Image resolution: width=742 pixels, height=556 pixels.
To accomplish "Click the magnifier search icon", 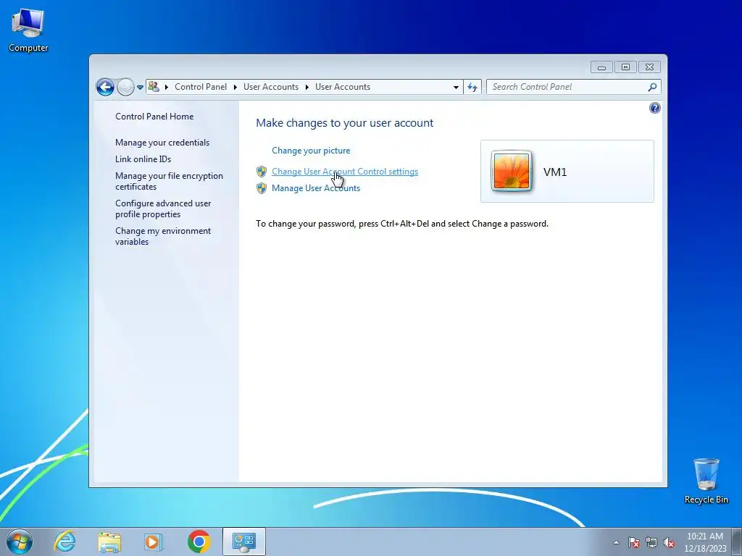I will pos(653,87).
